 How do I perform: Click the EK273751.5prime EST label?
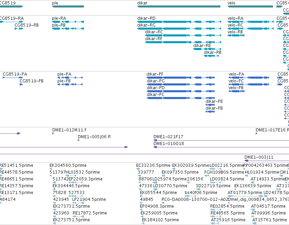[x=71, y=220]
